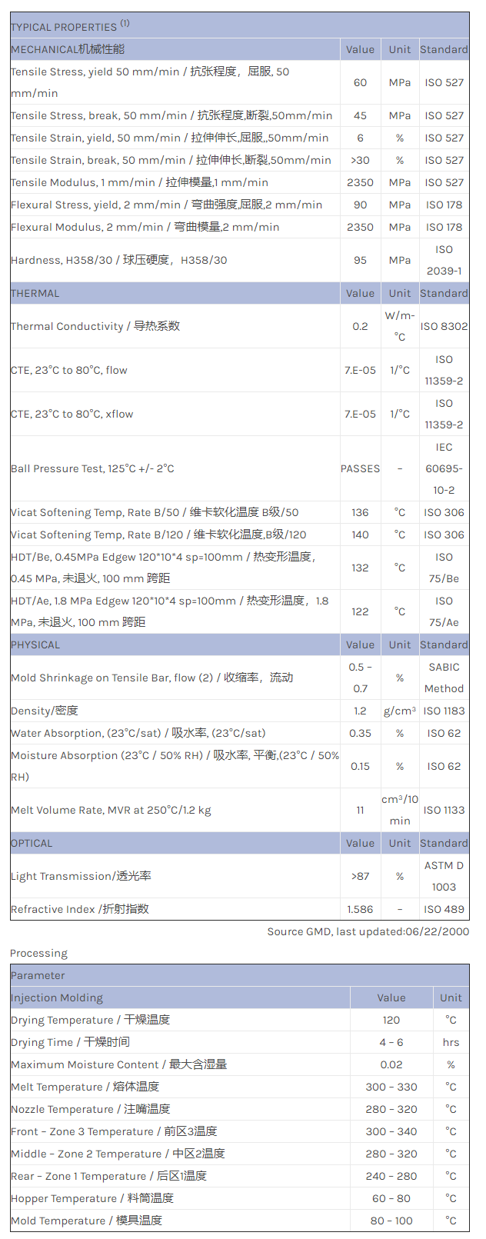Screen dimensions: 486x1239
Task: Select the Density row label
Action: click(45, 711)
